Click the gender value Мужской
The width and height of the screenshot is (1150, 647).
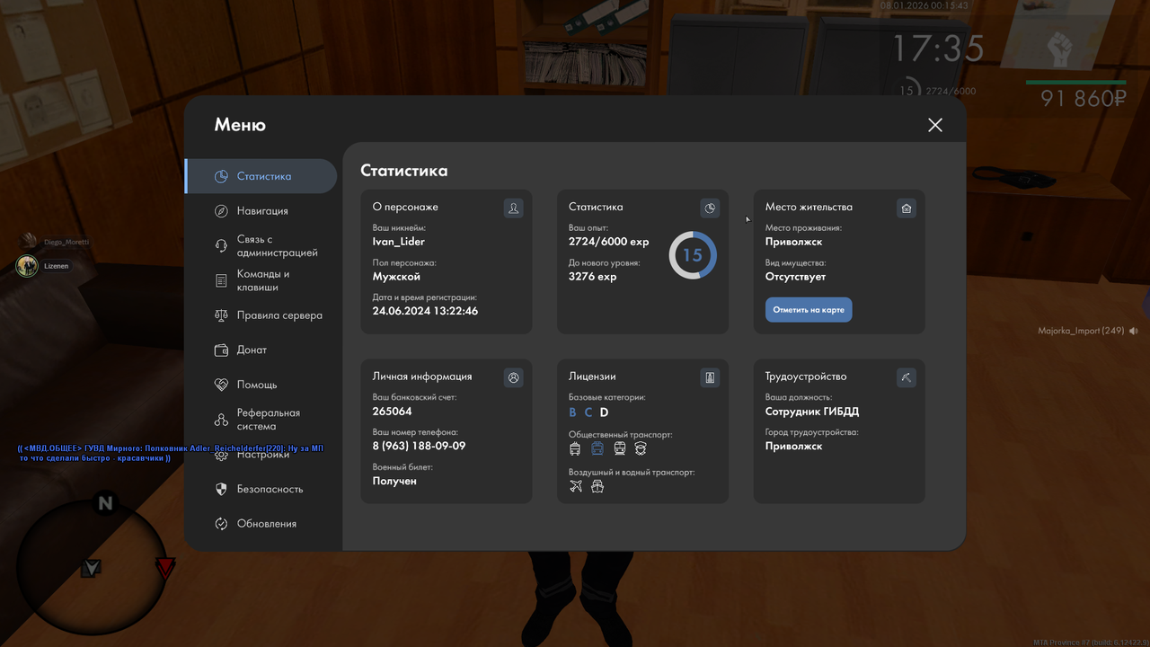(x=396, y=277)
